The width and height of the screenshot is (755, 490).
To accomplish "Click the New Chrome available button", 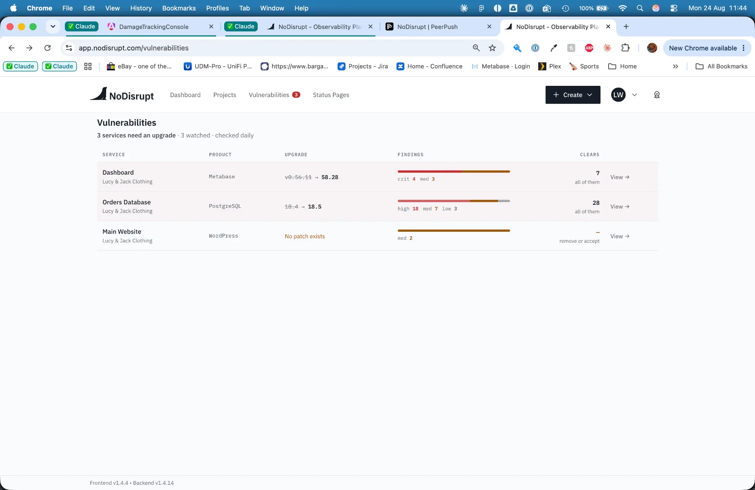I will (703, 48).
